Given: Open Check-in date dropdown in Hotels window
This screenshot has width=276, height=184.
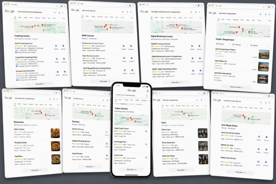Looking at the screenshot, I should (x=223, y=44).
